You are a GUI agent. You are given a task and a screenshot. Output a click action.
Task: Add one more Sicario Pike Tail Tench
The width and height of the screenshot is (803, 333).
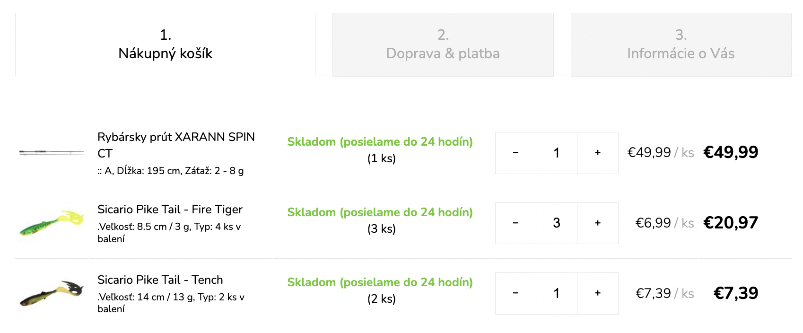pyautogui.click(x=598, y=293)
